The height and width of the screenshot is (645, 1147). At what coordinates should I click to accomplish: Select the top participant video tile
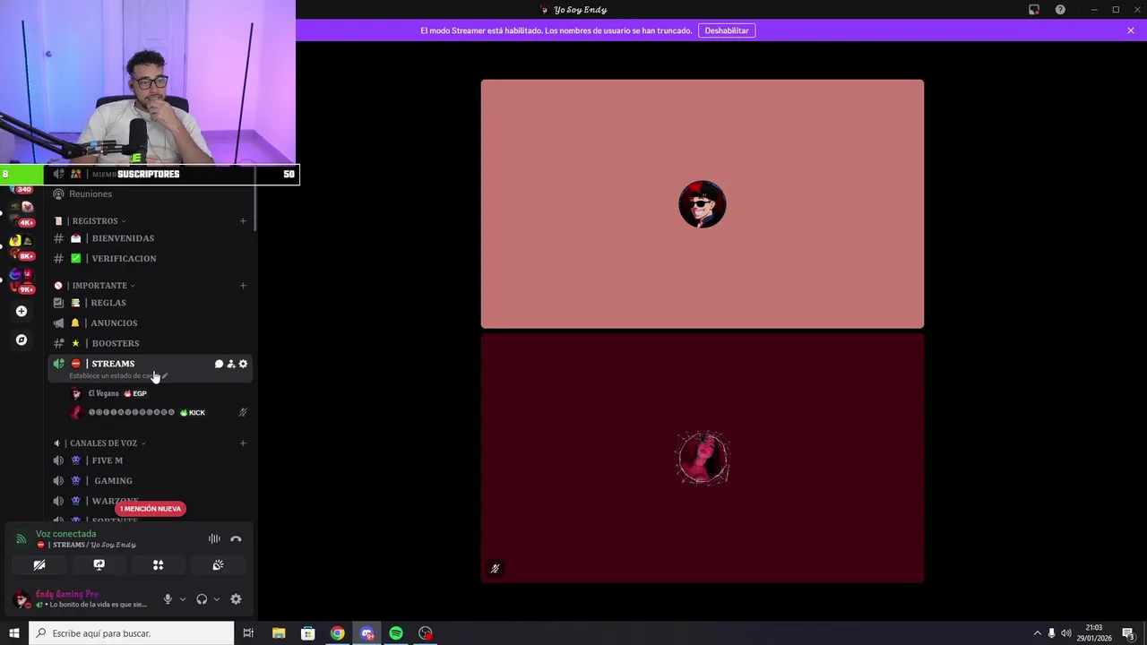pos(703,204)
